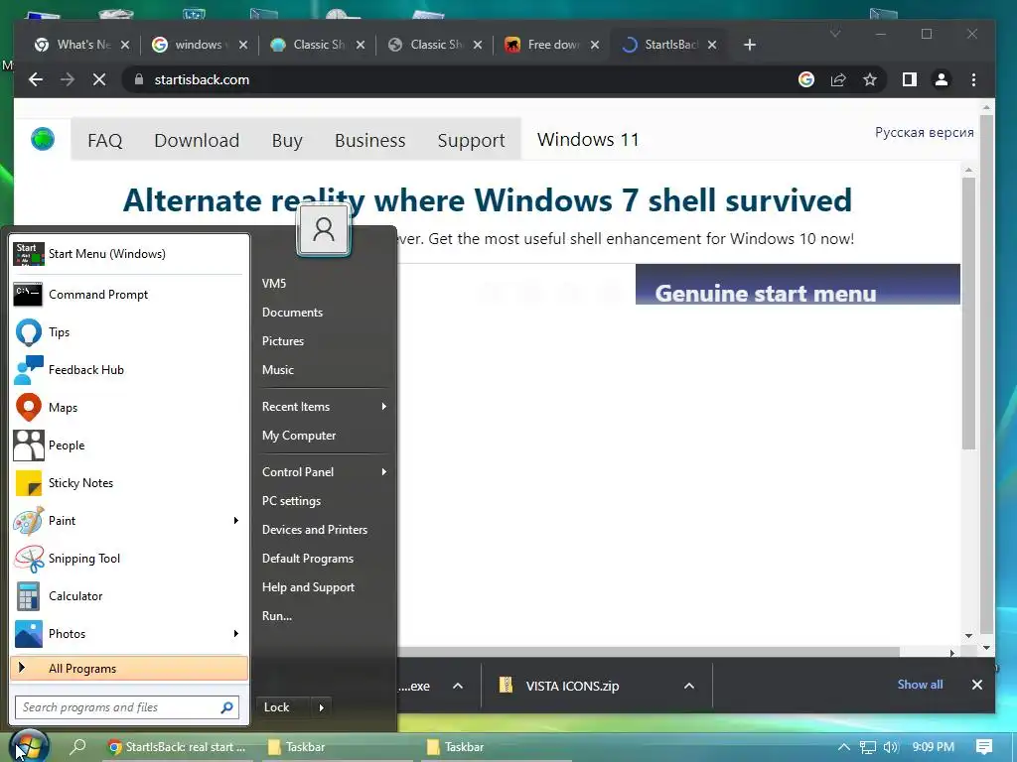The width and height of the screenshot is (1017, 762).
Task: Click the address bar URL
Action: click(202, 79)
